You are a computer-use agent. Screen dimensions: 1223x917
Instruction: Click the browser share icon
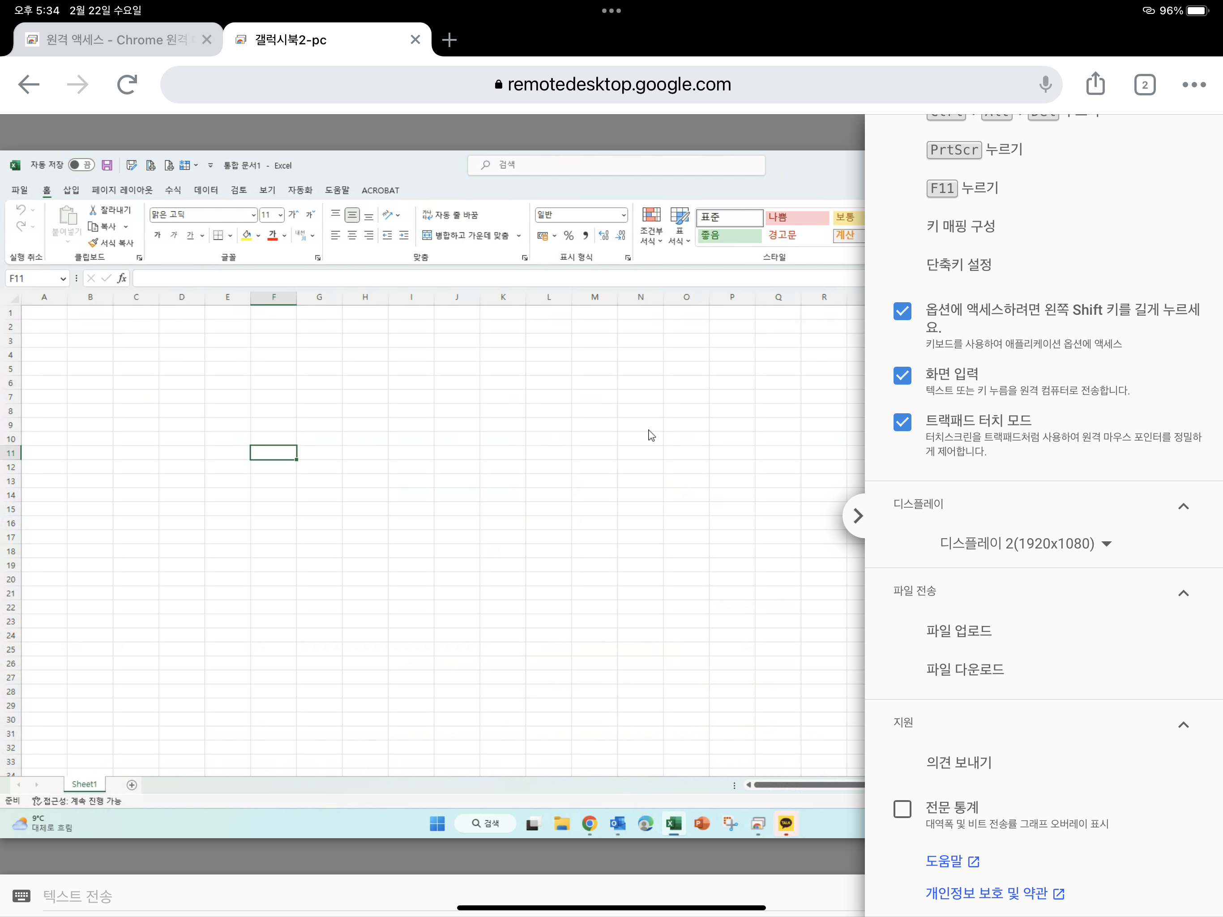[1095, 84]
